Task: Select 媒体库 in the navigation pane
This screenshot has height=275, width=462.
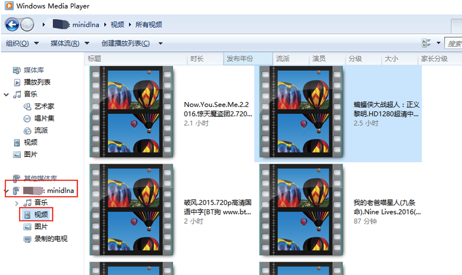Action: [x=34, y=70]
